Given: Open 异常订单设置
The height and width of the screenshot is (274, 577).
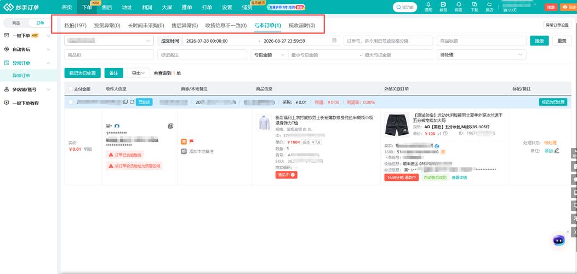Looking at the screenshot, I should coord(557,25).
